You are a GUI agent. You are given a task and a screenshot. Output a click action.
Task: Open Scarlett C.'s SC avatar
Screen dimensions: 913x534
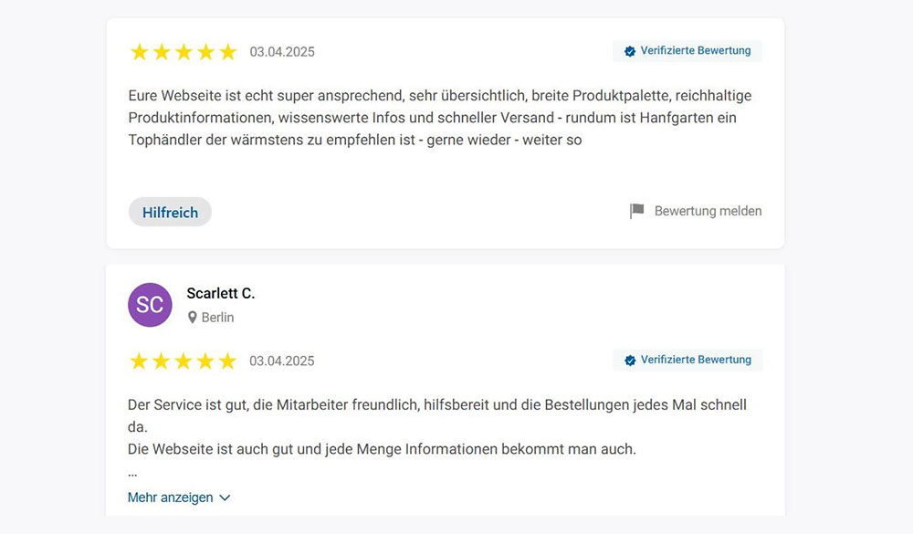[150, 305]
